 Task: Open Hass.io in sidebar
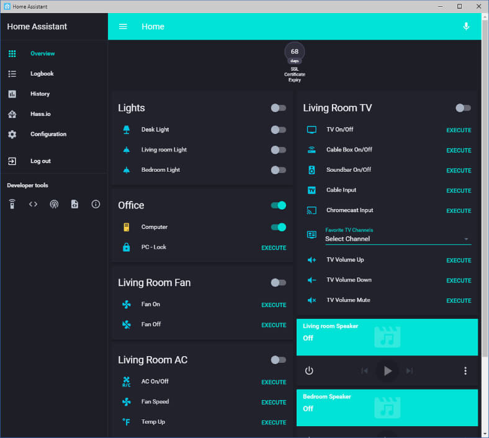coord(54,114)
